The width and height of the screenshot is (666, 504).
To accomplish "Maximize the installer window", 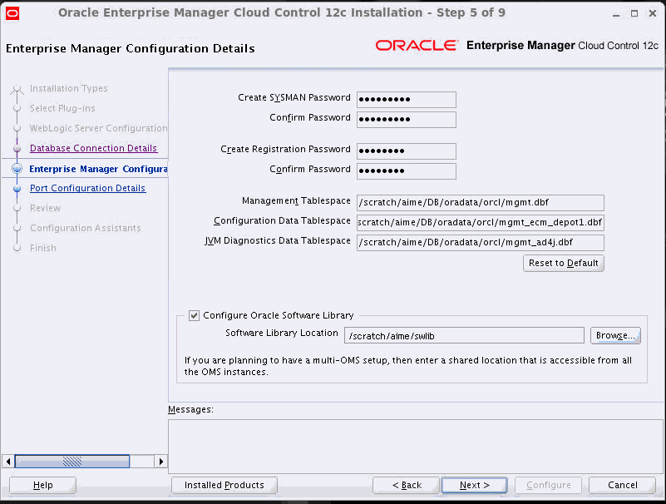I will [634, 14].
